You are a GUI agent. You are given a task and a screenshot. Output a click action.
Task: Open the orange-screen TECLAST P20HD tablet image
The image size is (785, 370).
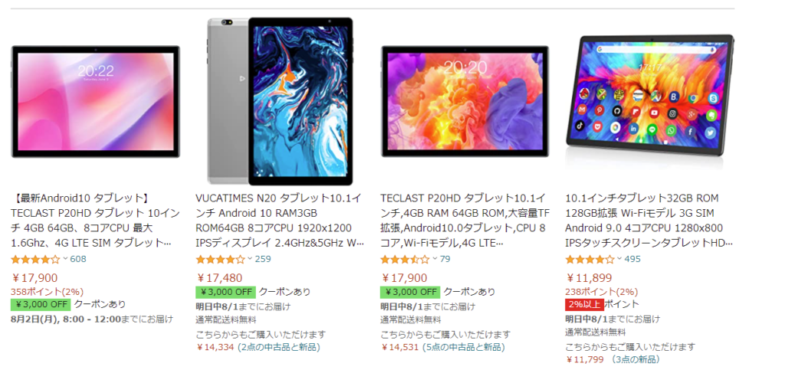[x=465, y=101]
